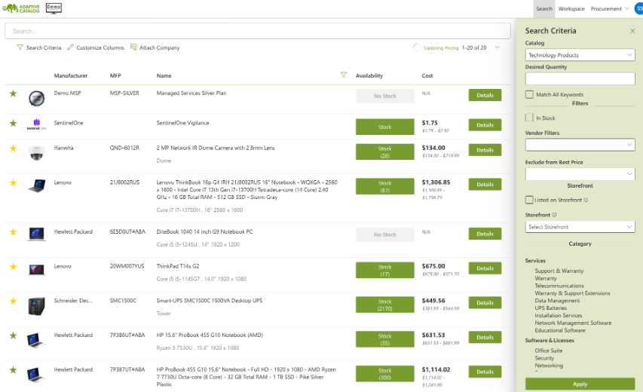Toggle Listed on Storefront checkbox
The image size is (643, 392).
[x=529, y=200]
